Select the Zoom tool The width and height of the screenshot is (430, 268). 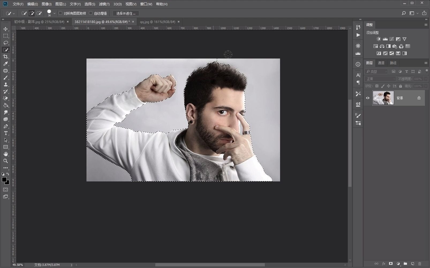click(6, 161)
